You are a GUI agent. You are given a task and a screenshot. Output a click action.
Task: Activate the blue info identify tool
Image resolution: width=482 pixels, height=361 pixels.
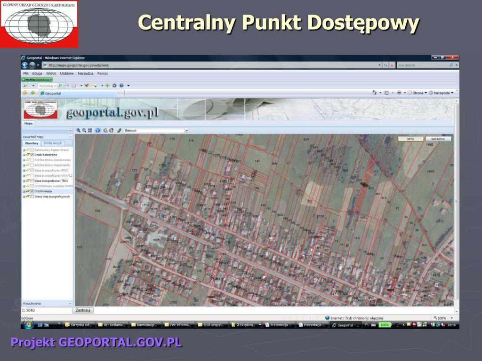(x=98, y=131)
